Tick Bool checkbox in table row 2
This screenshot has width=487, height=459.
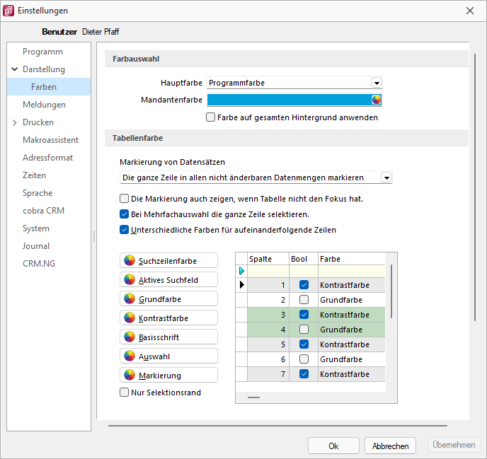(x=304, y=300)
